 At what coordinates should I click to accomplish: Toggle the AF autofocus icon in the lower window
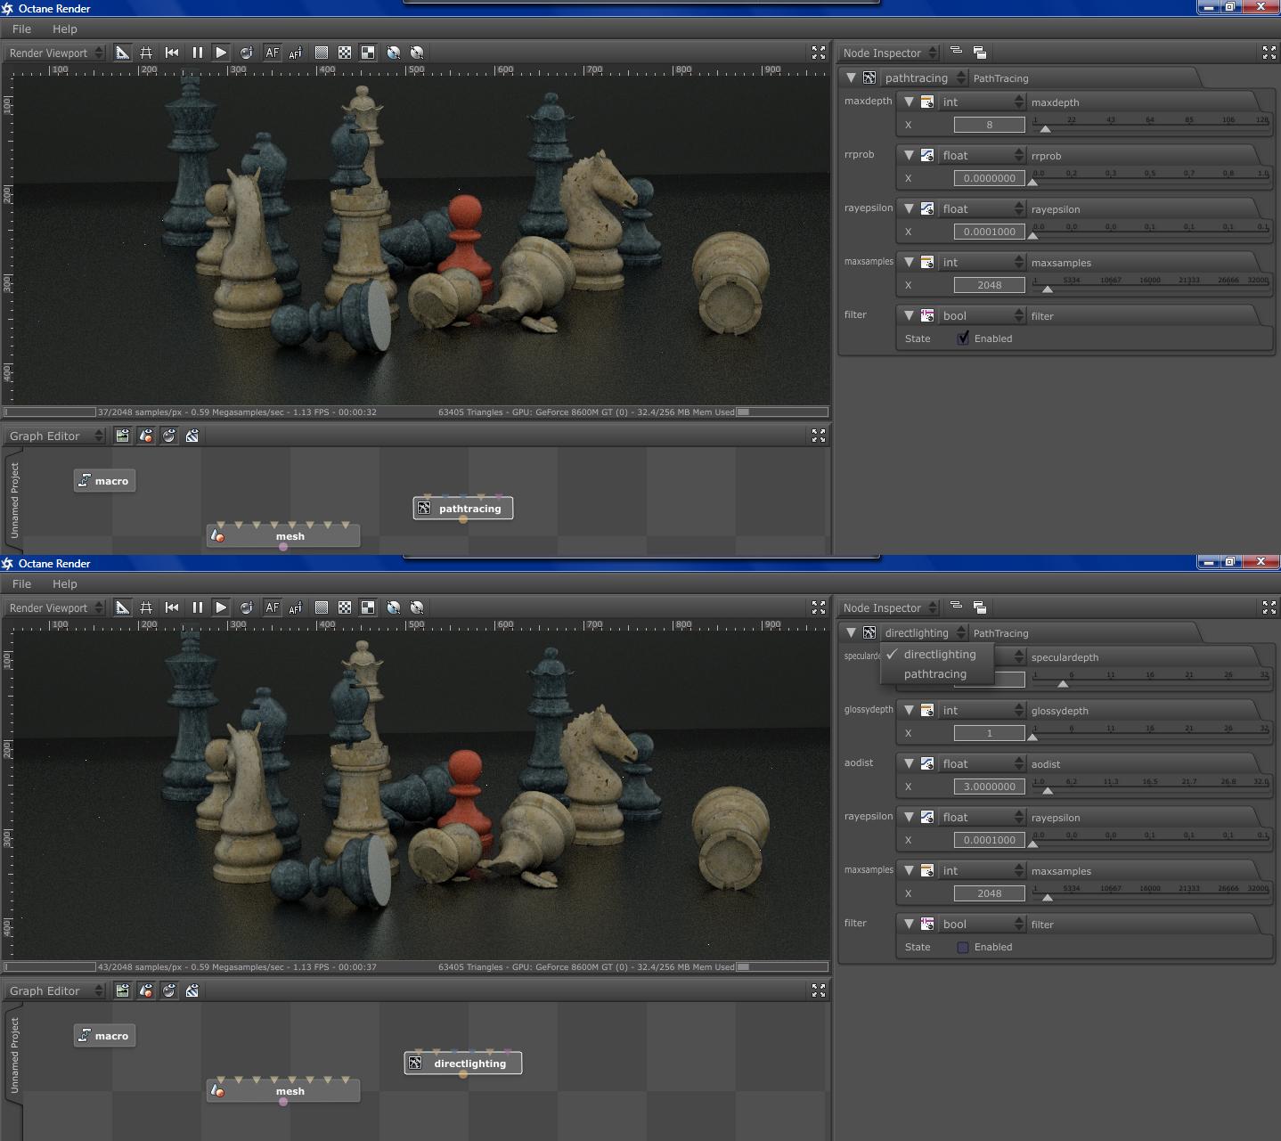(273, 607)
